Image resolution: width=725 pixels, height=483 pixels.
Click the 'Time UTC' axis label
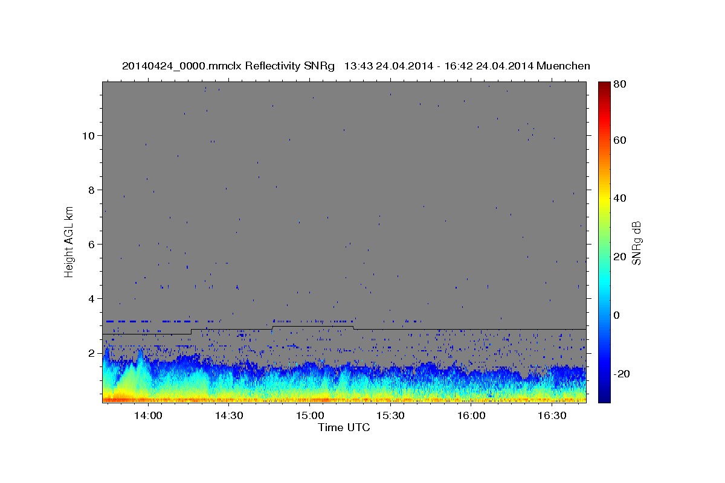(x=344, y=427)
